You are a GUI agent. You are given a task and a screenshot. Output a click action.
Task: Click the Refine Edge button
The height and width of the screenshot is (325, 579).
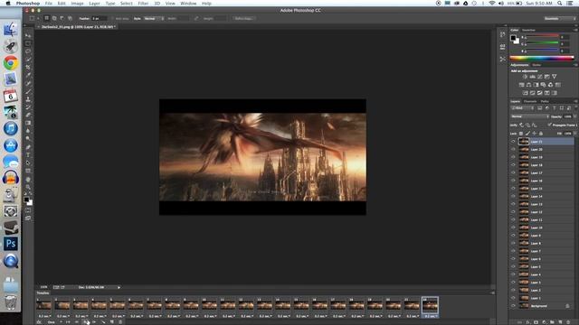[x=243, y=18]
